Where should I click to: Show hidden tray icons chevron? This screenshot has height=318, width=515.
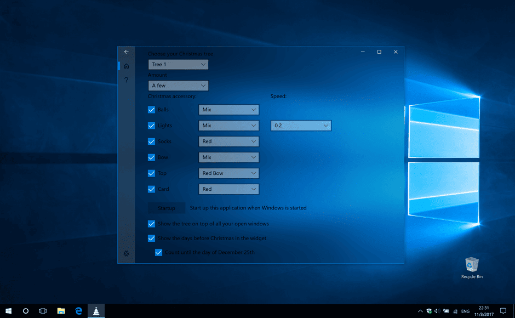[420, 311]
